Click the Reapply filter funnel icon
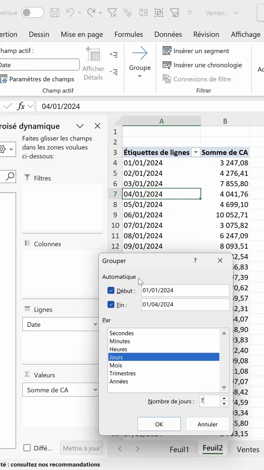The width and height of the screenshot is (264, 470). [175, 13]
